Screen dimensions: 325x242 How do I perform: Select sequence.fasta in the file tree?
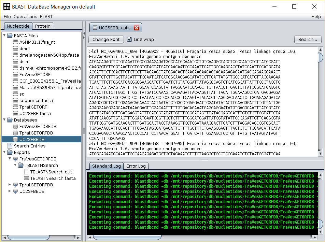coord(36,101)
